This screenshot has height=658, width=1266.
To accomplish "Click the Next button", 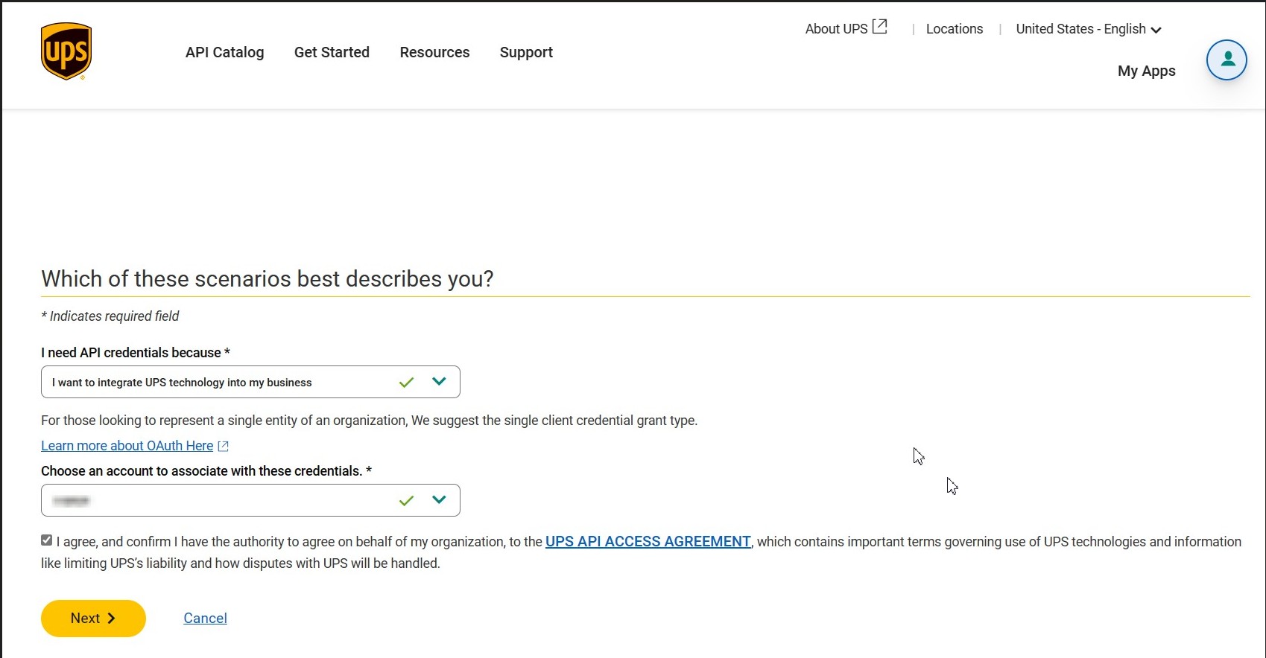I will (93, 619).
